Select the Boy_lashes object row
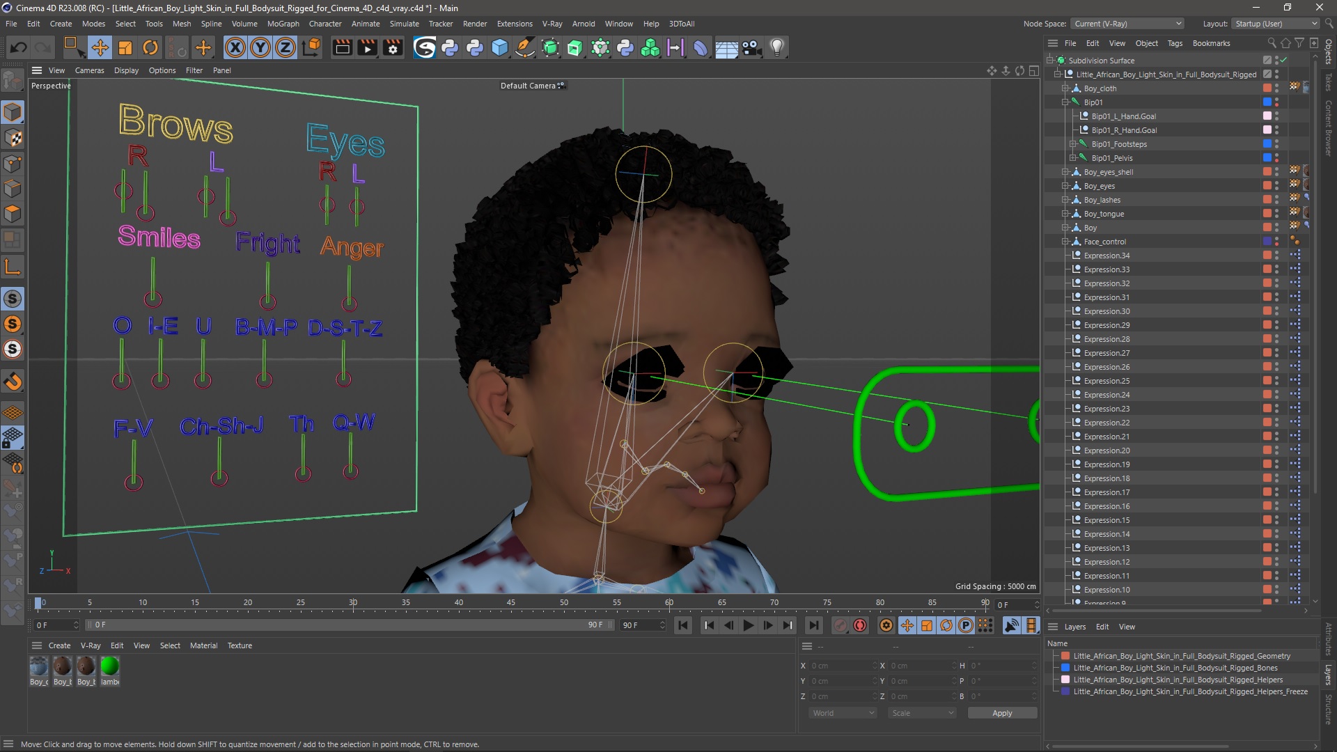The height and width of the screenshot is (752, 1337). pos(1102,200)
